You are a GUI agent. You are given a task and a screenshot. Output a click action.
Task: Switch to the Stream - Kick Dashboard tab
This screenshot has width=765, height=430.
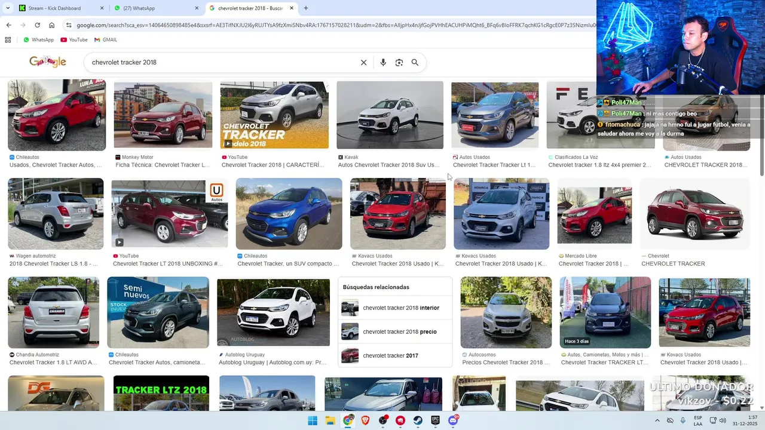[60, 8]
